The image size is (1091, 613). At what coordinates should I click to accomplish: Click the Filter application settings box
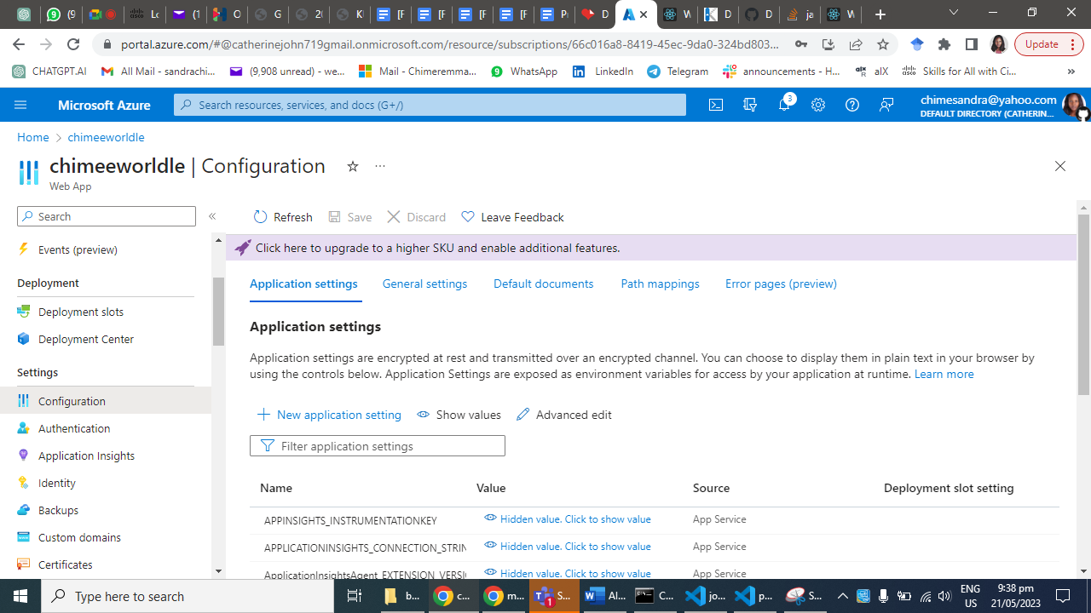[378, 446]
